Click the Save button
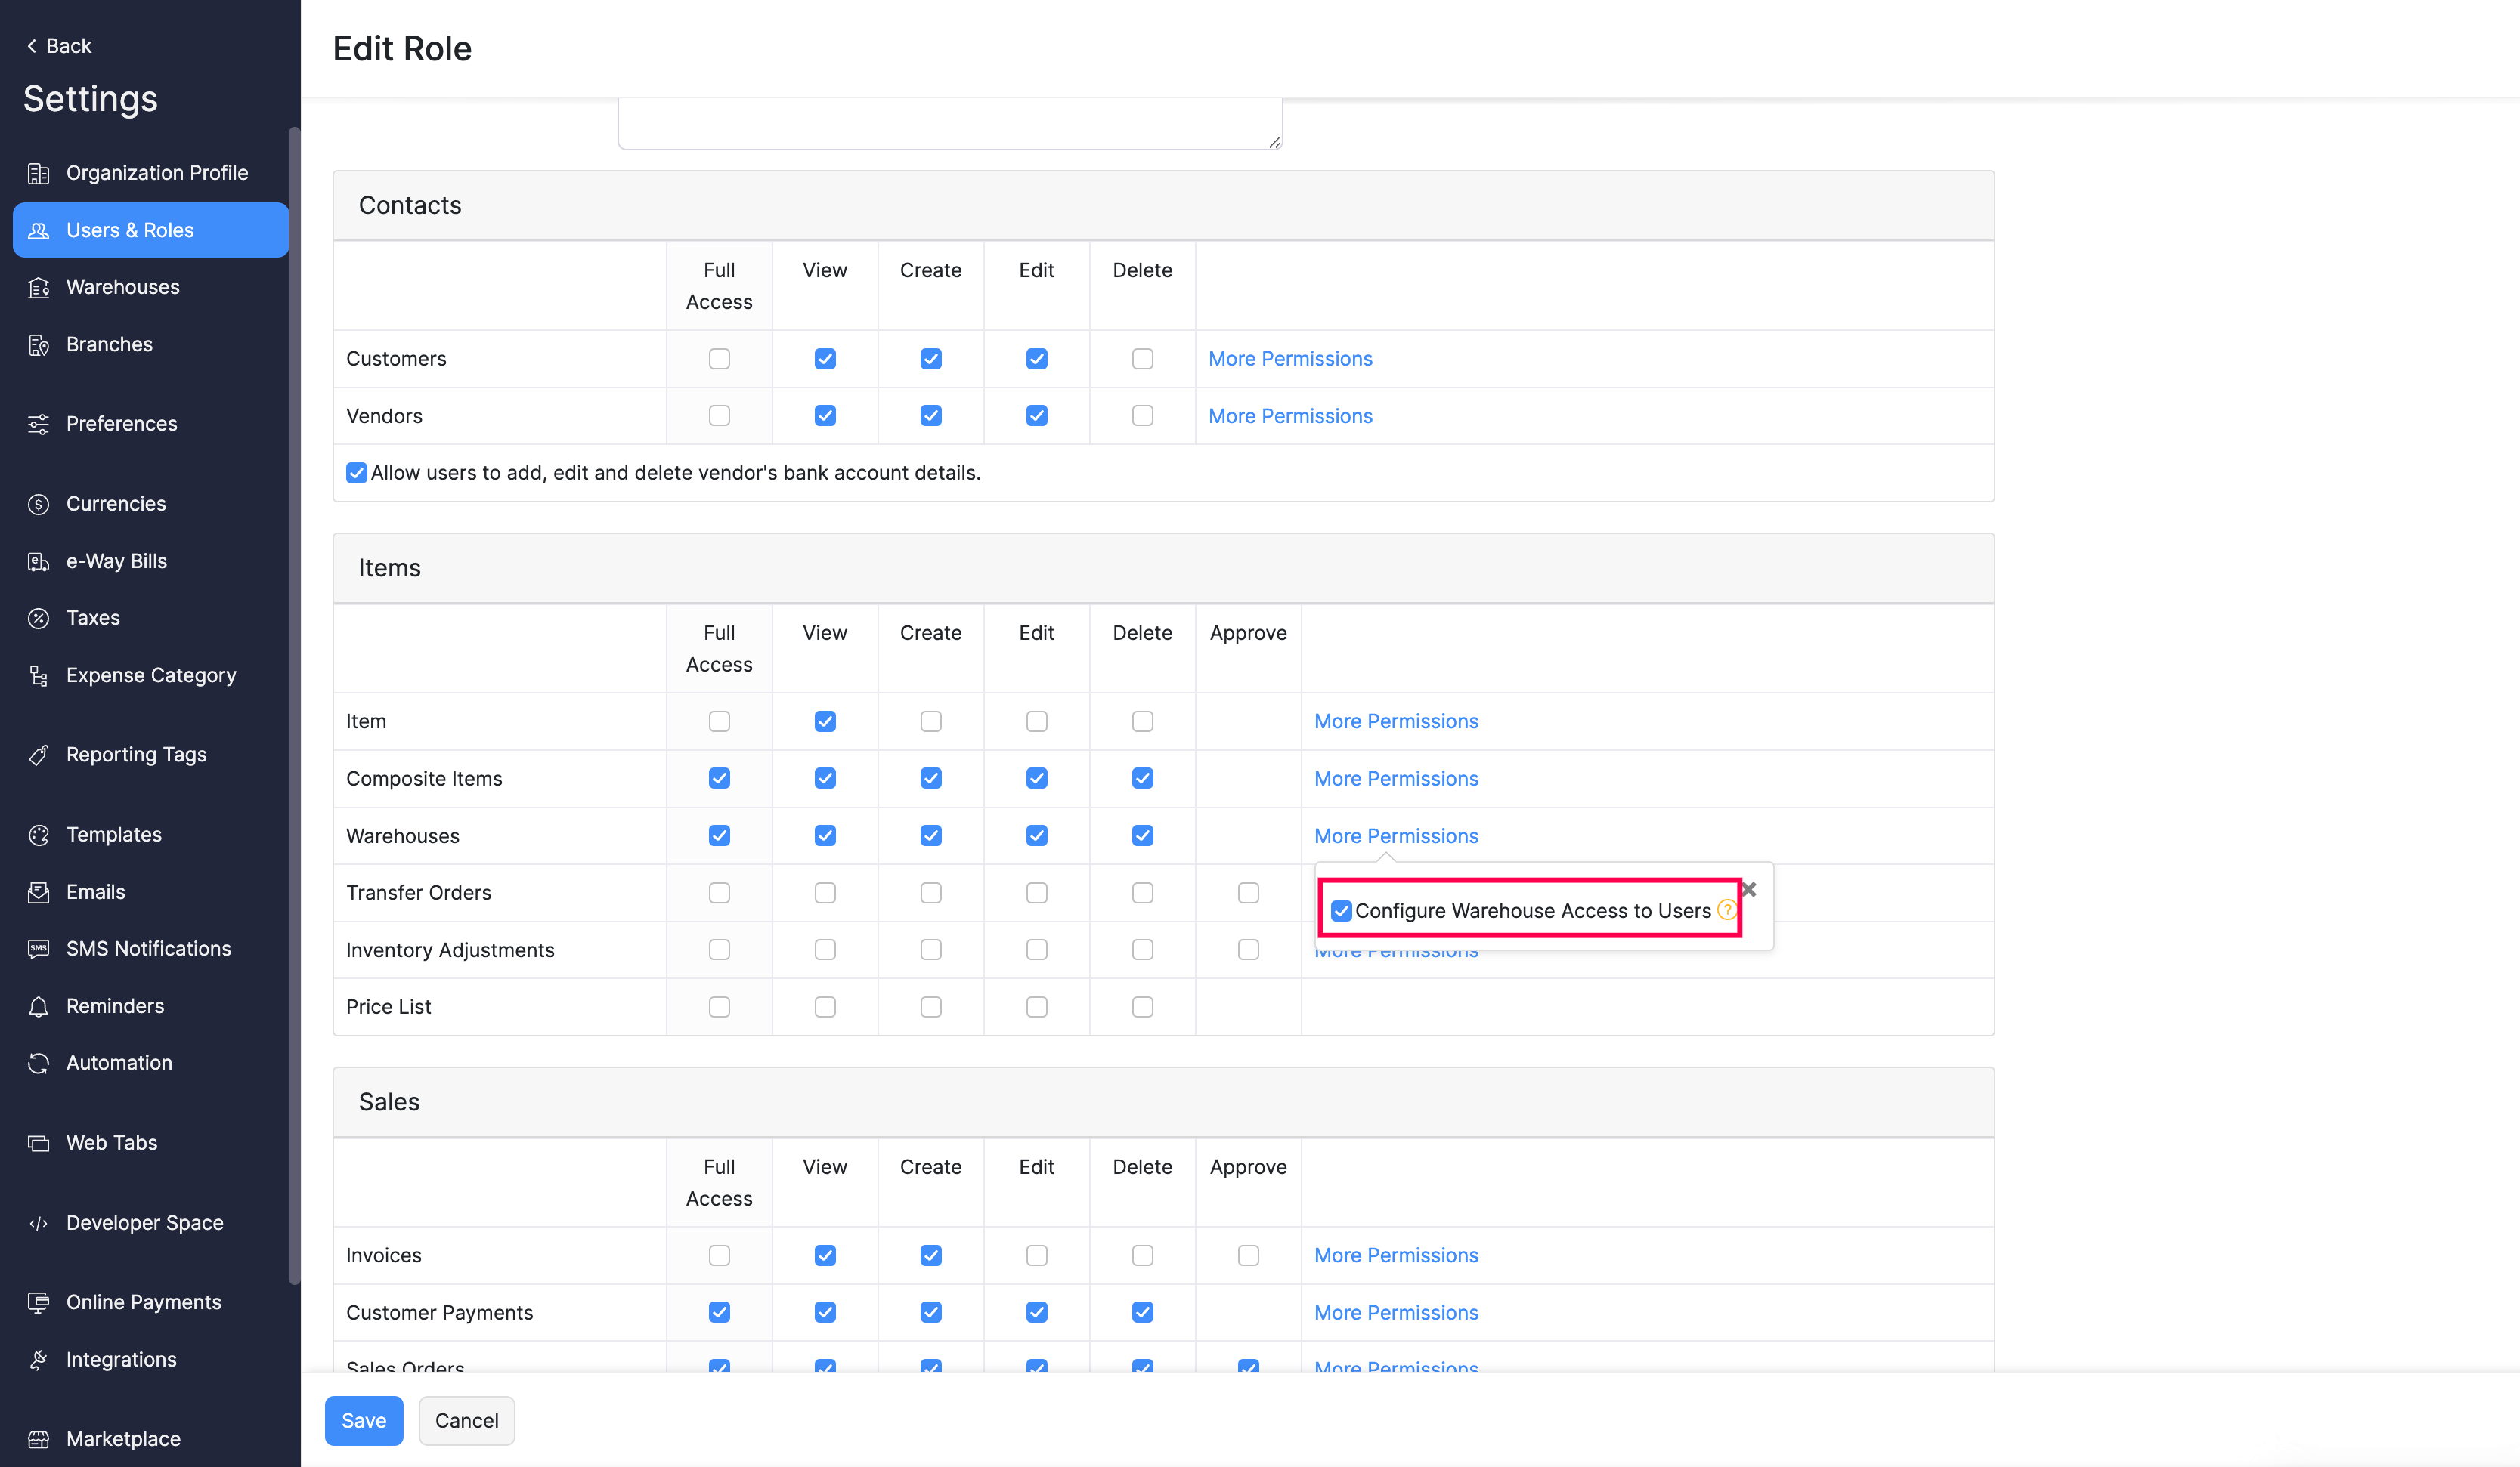 [363, 1420]
